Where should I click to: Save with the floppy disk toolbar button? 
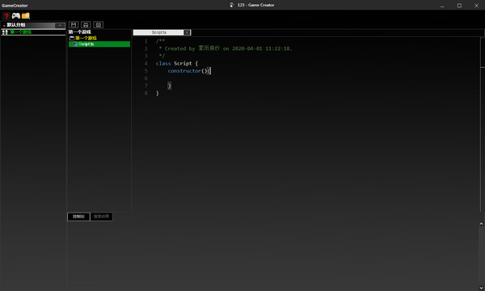click(x=74, y=25)
